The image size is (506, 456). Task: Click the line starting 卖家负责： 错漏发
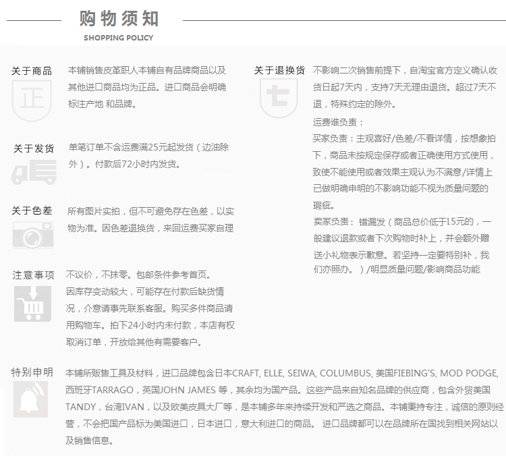click(x=402, y=222)
